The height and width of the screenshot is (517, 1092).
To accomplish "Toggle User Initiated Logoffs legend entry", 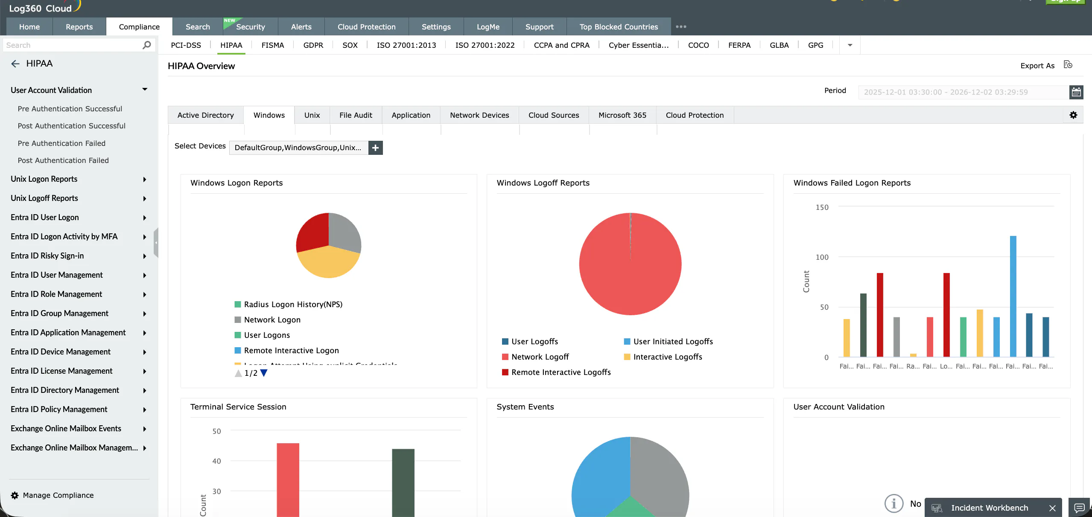I will tap(668, 341).
